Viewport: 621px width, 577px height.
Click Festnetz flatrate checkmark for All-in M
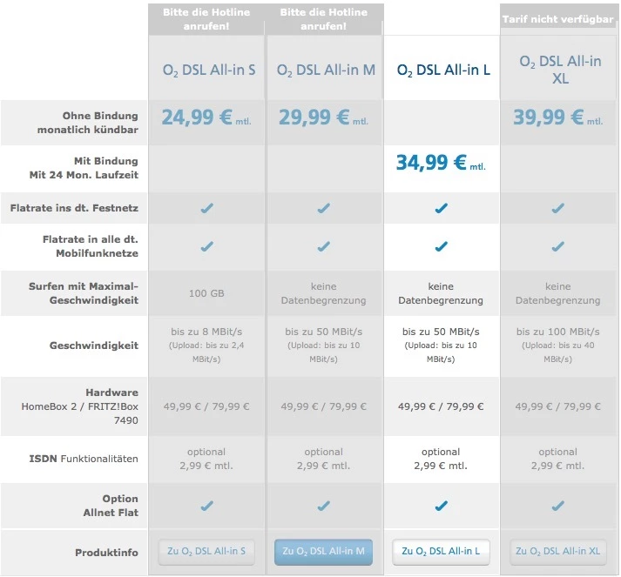coord(323,208)
